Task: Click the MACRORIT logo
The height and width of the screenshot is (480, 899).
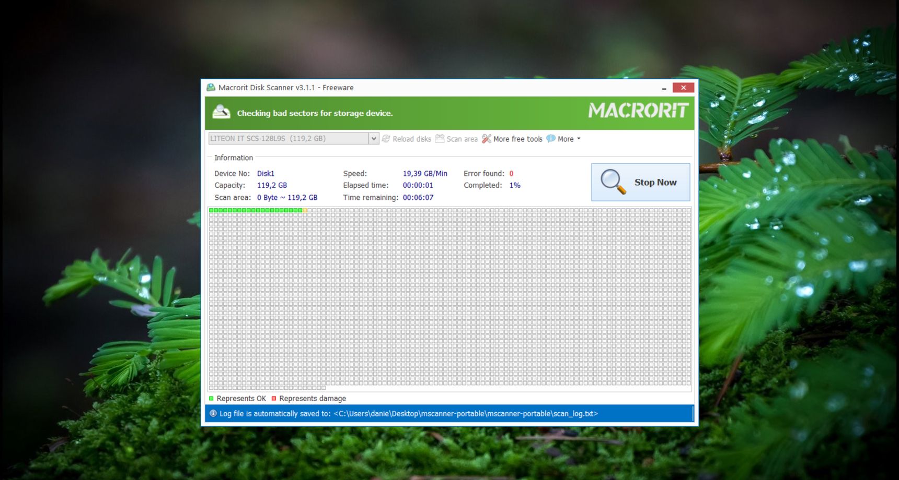Action: 638,110
